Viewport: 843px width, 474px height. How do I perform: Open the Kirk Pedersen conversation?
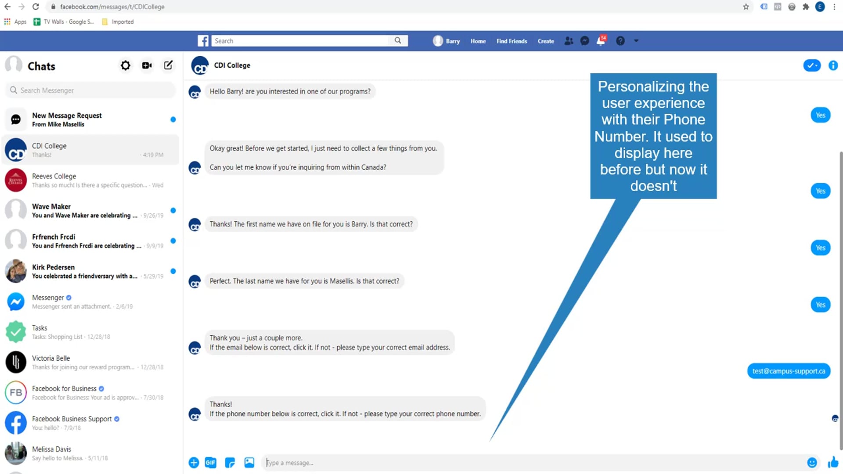90,271
